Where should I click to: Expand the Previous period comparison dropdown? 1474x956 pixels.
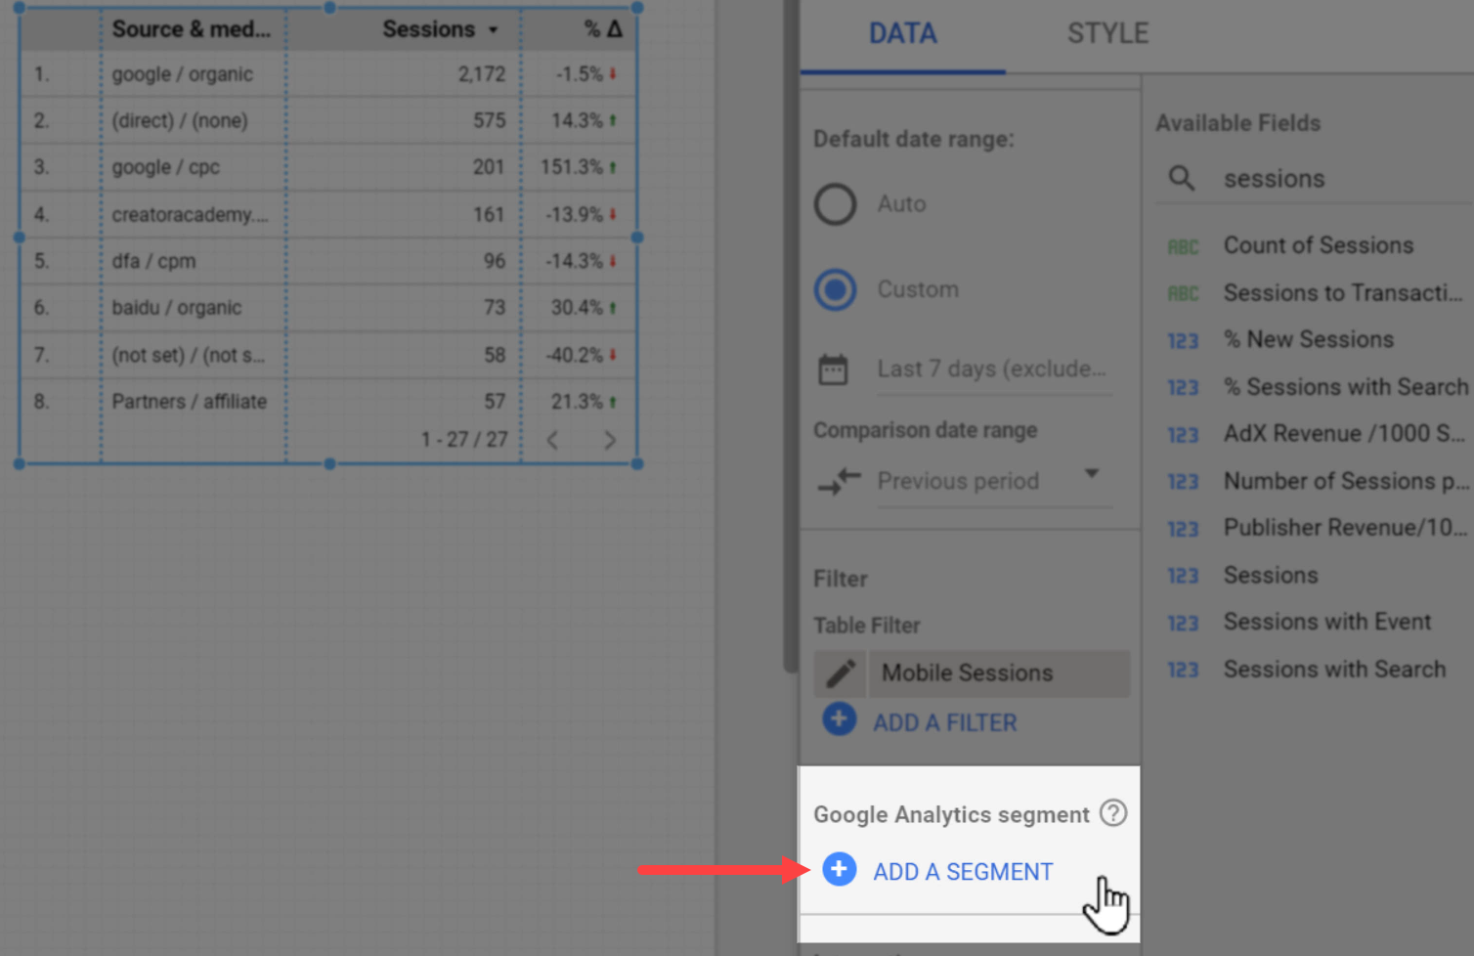point(1092,474)
